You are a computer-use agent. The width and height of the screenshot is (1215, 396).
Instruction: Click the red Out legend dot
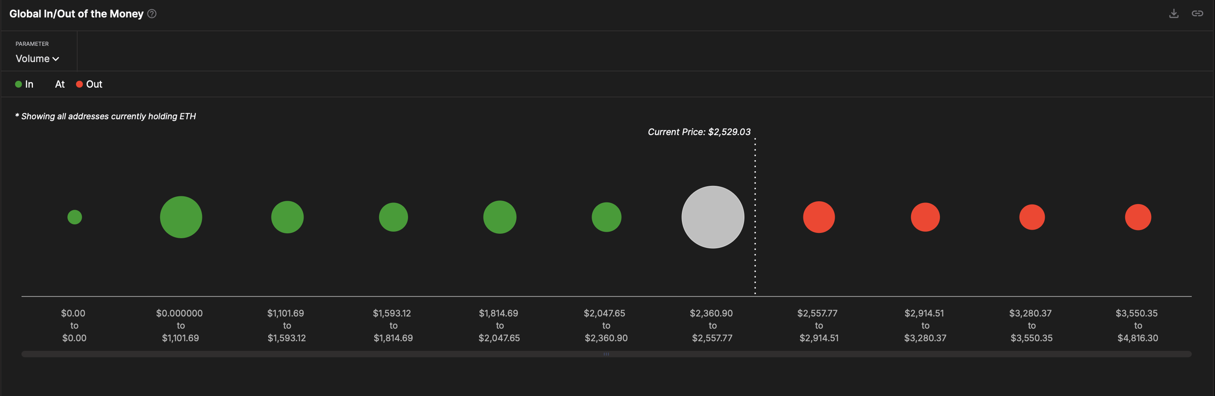[x=79, y=84]
